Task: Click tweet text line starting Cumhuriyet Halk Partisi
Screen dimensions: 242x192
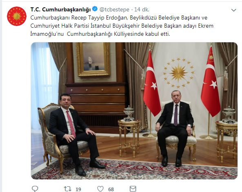Action: (x=122, y=26)
